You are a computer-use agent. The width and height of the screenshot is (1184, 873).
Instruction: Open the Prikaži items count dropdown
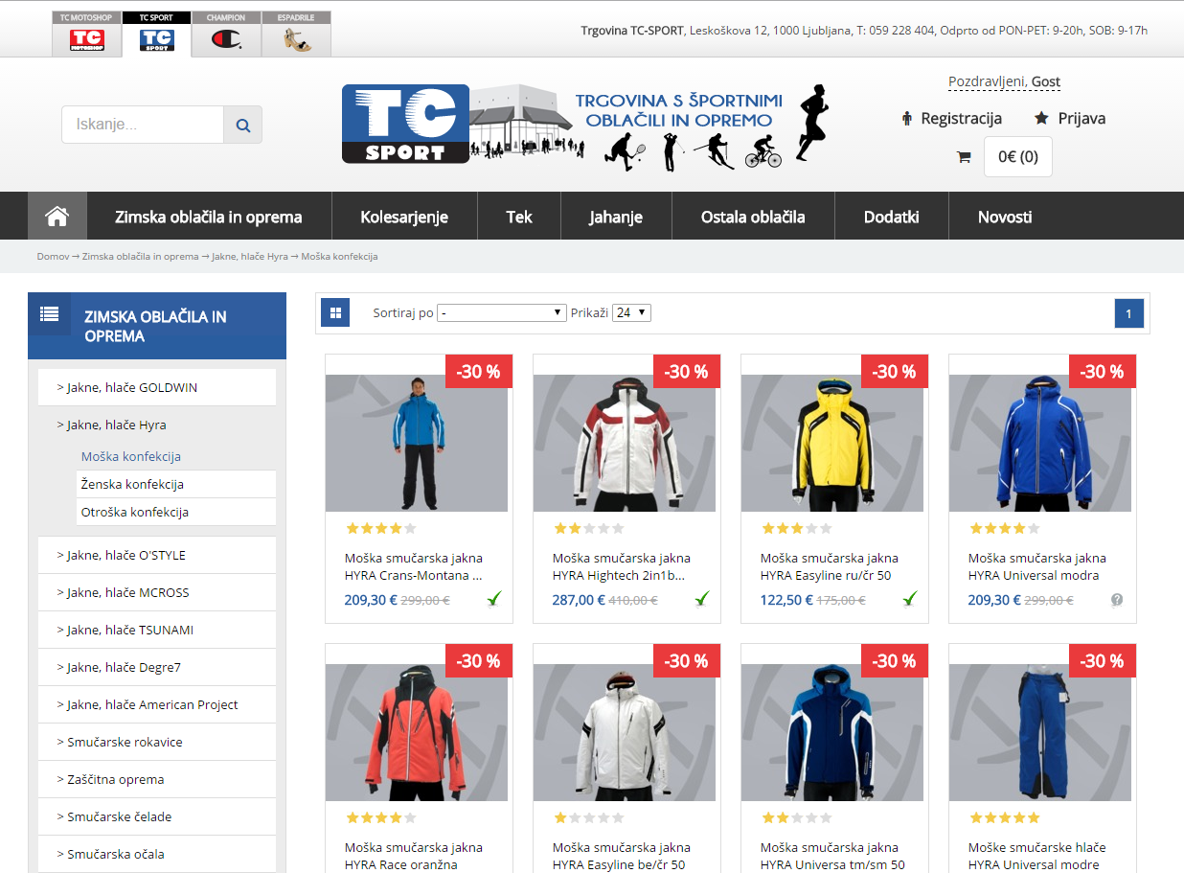point(631,312)
